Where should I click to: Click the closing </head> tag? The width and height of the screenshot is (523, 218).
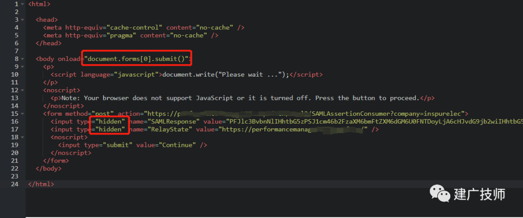click(x=49, y=44)
